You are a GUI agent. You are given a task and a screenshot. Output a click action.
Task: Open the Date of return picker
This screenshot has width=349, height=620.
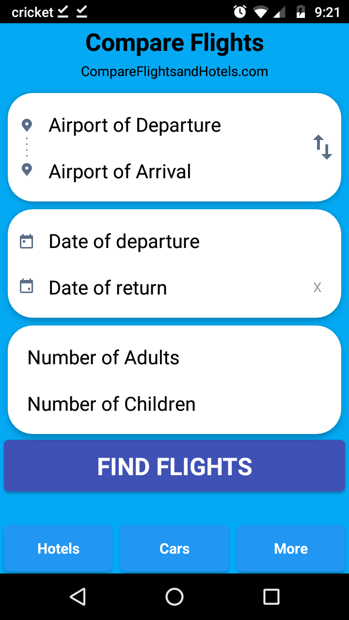point(108,288)
